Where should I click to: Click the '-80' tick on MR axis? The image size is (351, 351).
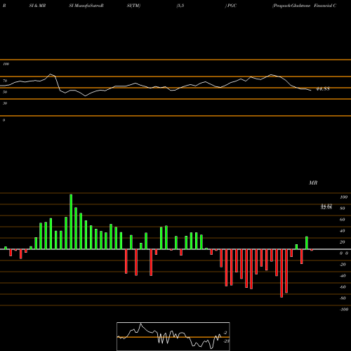pos(343,298)
